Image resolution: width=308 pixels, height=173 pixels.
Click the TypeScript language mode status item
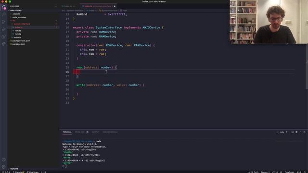290,172
